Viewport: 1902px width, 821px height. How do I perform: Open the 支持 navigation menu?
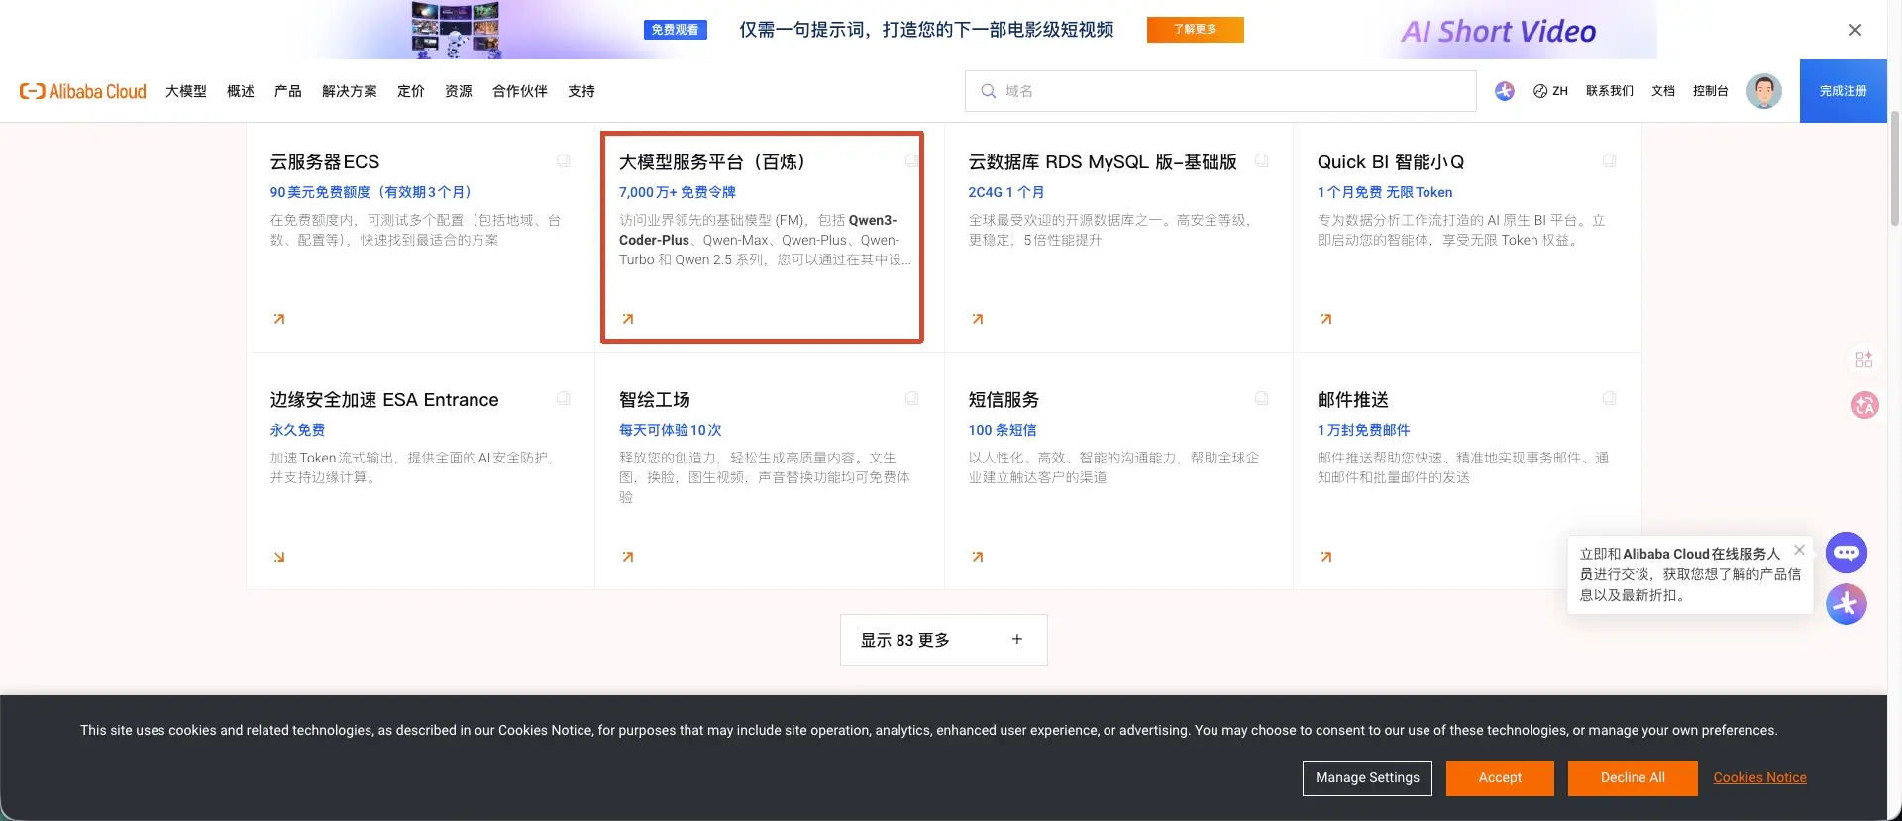point(581,91)
